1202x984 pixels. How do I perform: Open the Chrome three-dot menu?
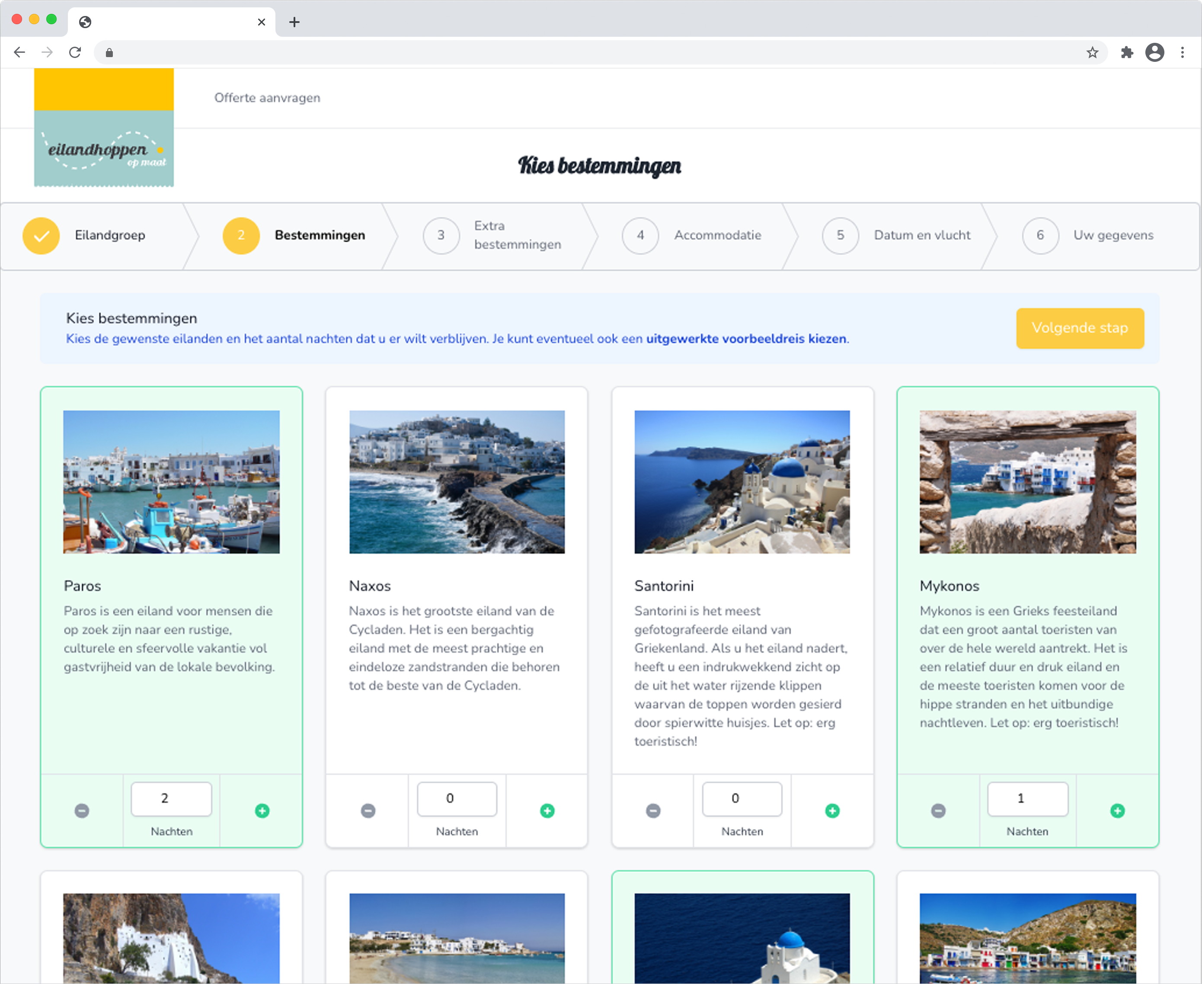click(1182, 53)
